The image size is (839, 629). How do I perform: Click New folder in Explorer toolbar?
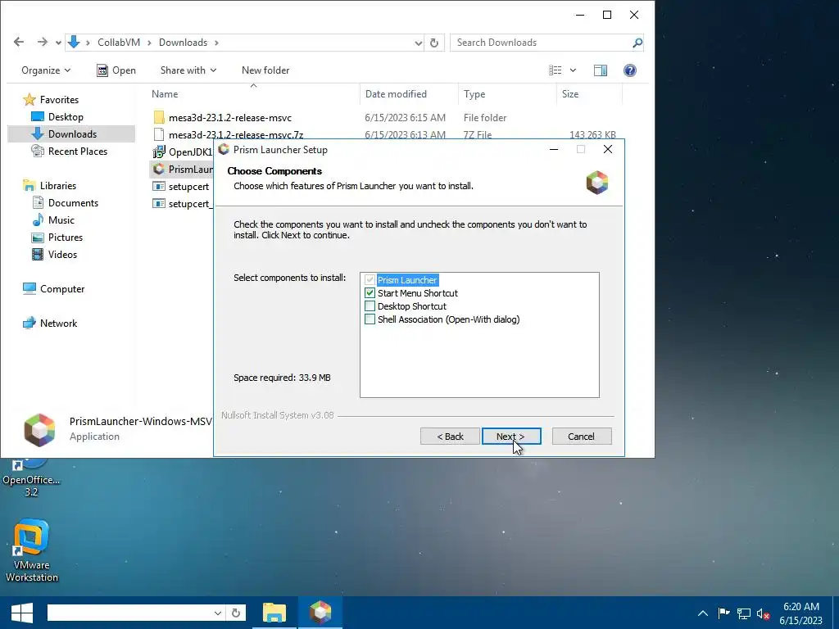(x=265, y=70)
